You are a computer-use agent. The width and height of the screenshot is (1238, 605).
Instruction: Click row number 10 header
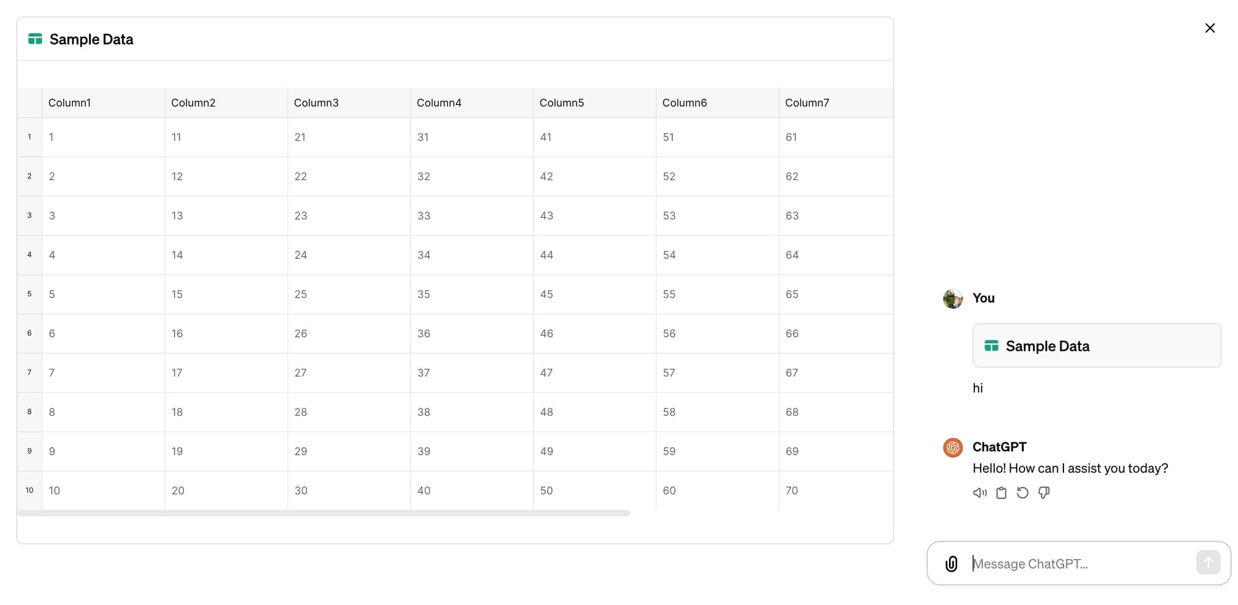point(29,491)
